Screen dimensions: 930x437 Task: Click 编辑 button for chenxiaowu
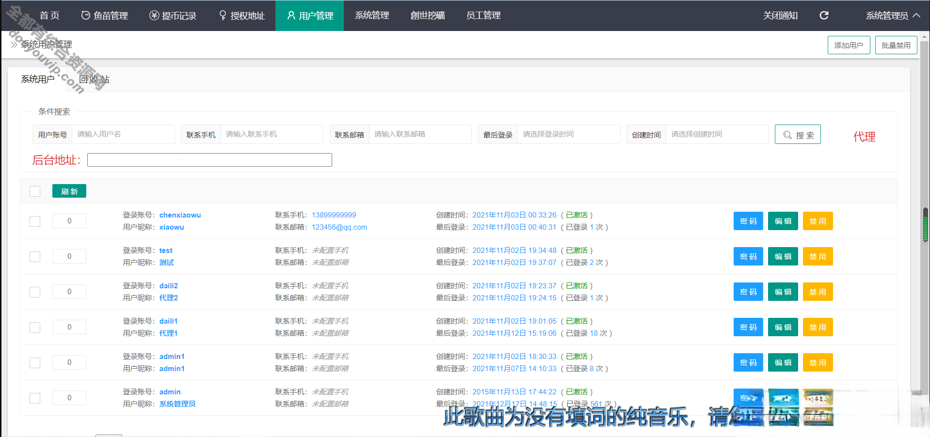click(x=783, y=221)
